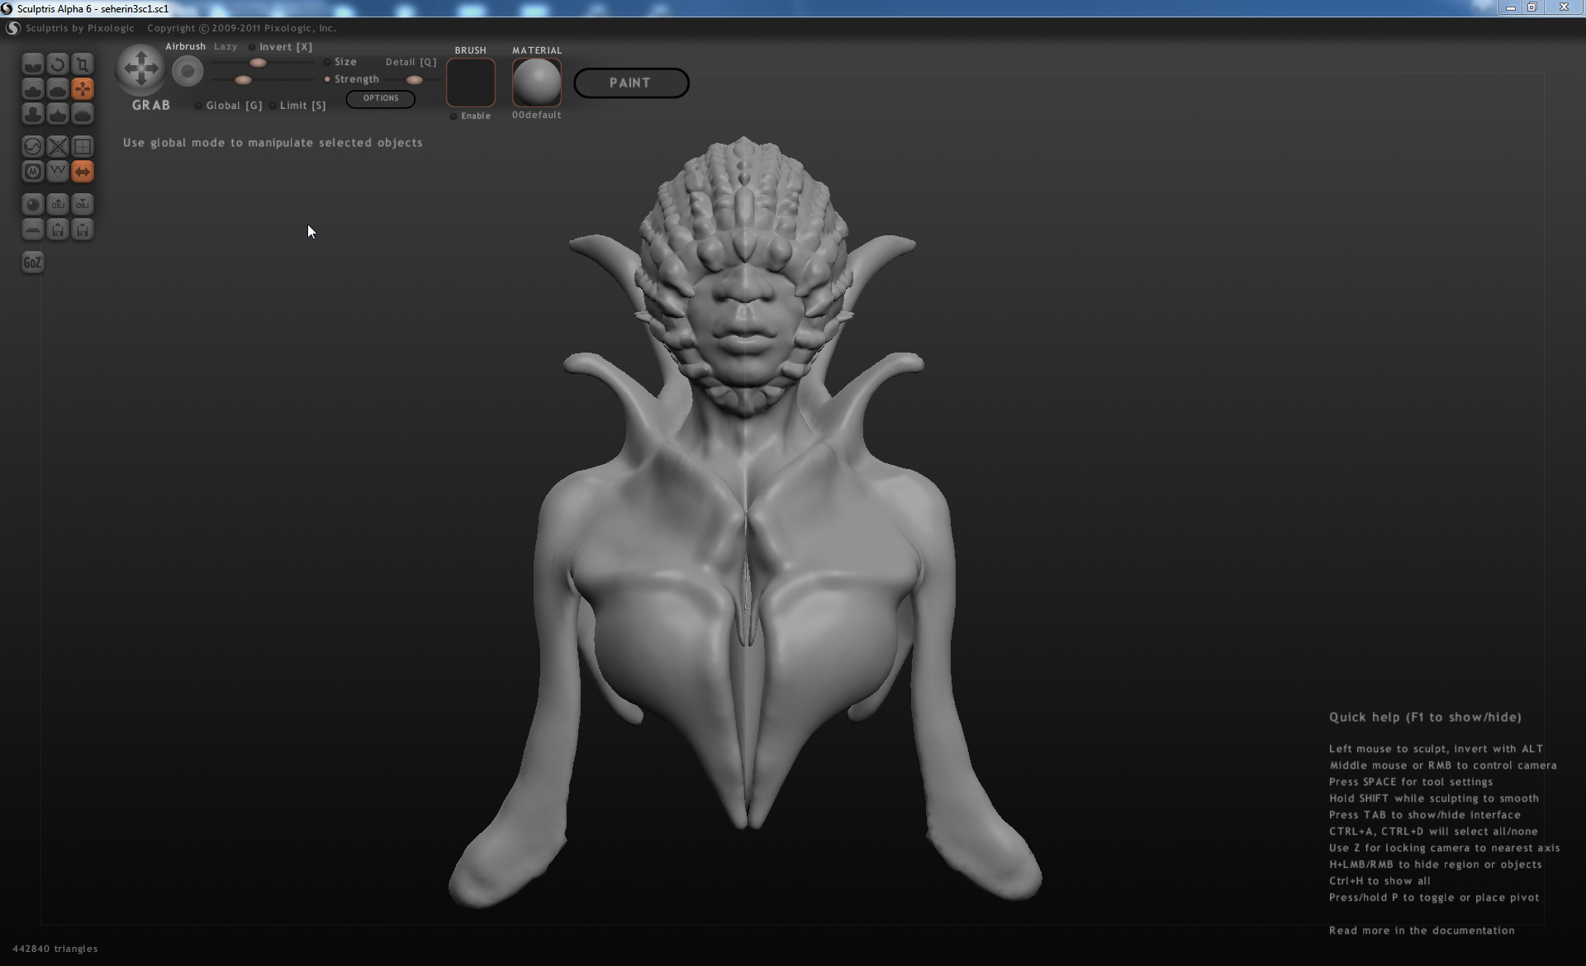Click the Export OBJ icon
The width and height of the screenshot is (1586, 966).
click(x=83, y=205)
